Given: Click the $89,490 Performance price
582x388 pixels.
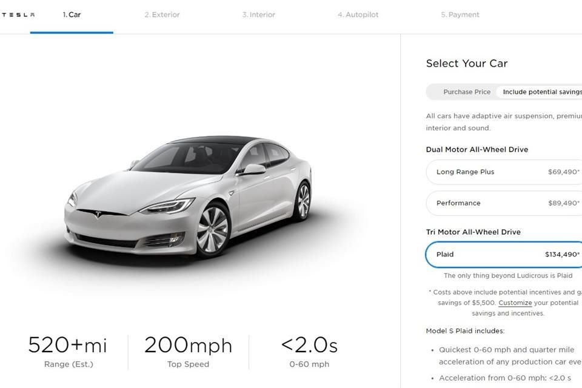Looking at the screenshot, I should tap(563, 203).
